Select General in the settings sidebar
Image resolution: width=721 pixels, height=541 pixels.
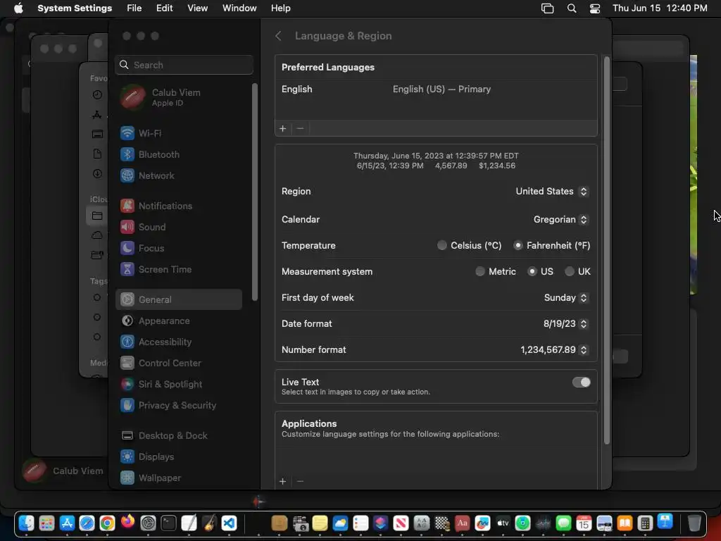pyautogui.click(x=178, y=299)
